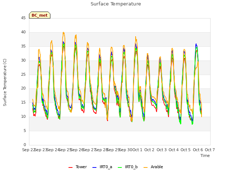Click the Surface Temperature (C) y-axis label
The height and width of the screenshot is (174, 232).
coord(5,82)
